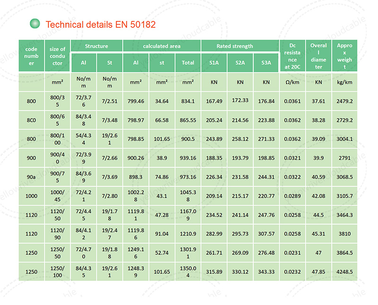378x305 pixels.
Task: Select the resistance value 0.0321
Action: (292, 158)
